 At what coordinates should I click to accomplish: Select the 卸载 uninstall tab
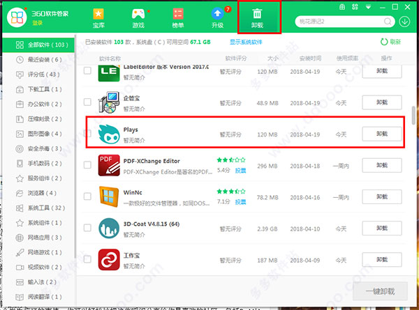click(x=257, y=18)
